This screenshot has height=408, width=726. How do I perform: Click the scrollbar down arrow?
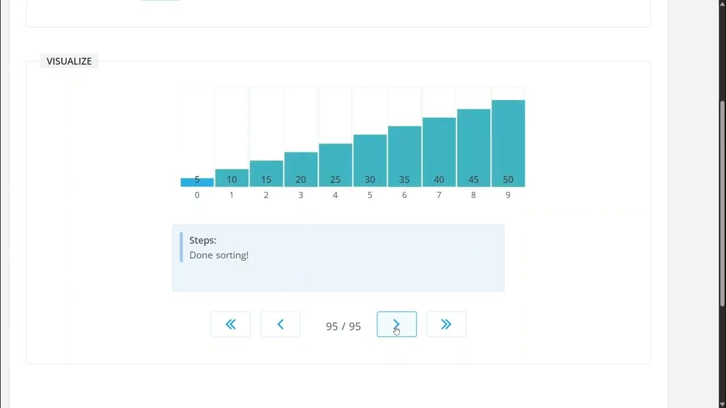(x=721, y=403)
